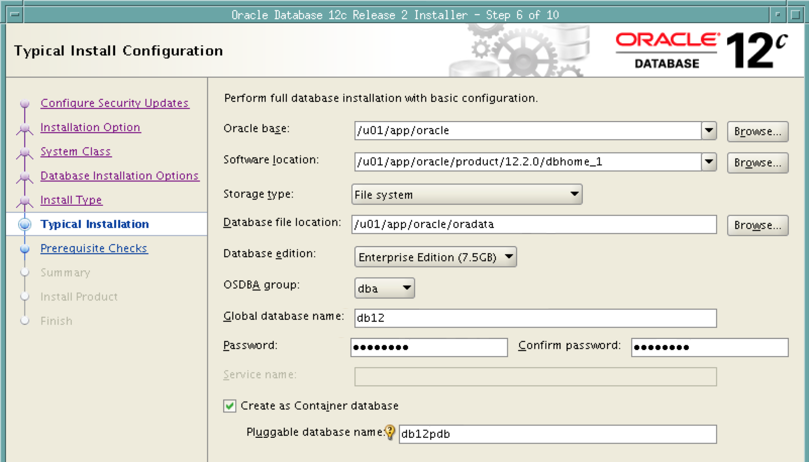Click the Install Product step label
809x462 pixels.
click(x=79, y=297)
